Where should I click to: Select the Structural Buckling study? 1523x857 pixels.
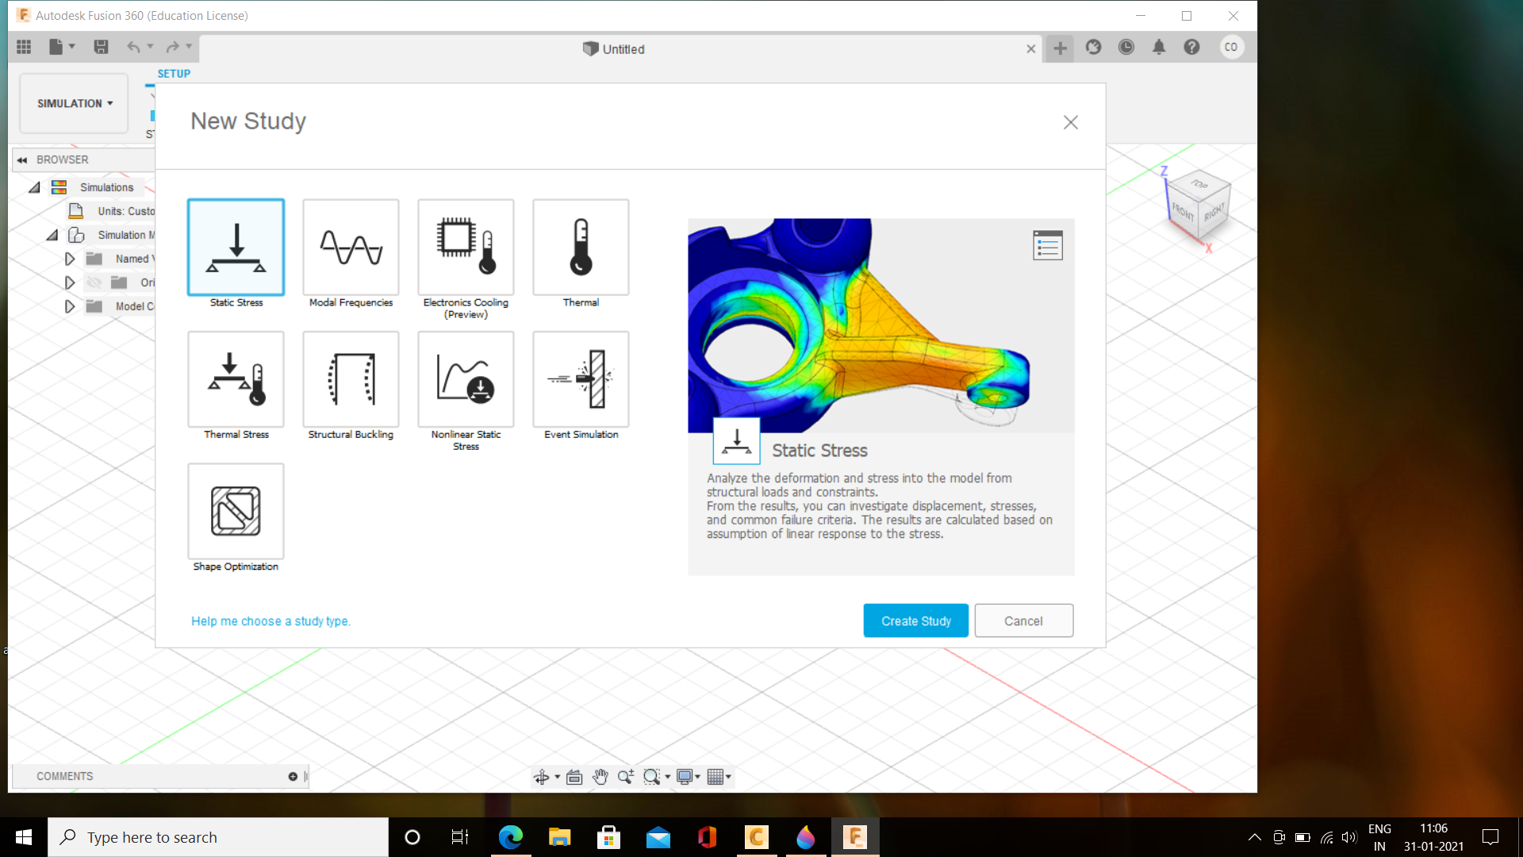(350, 379)
